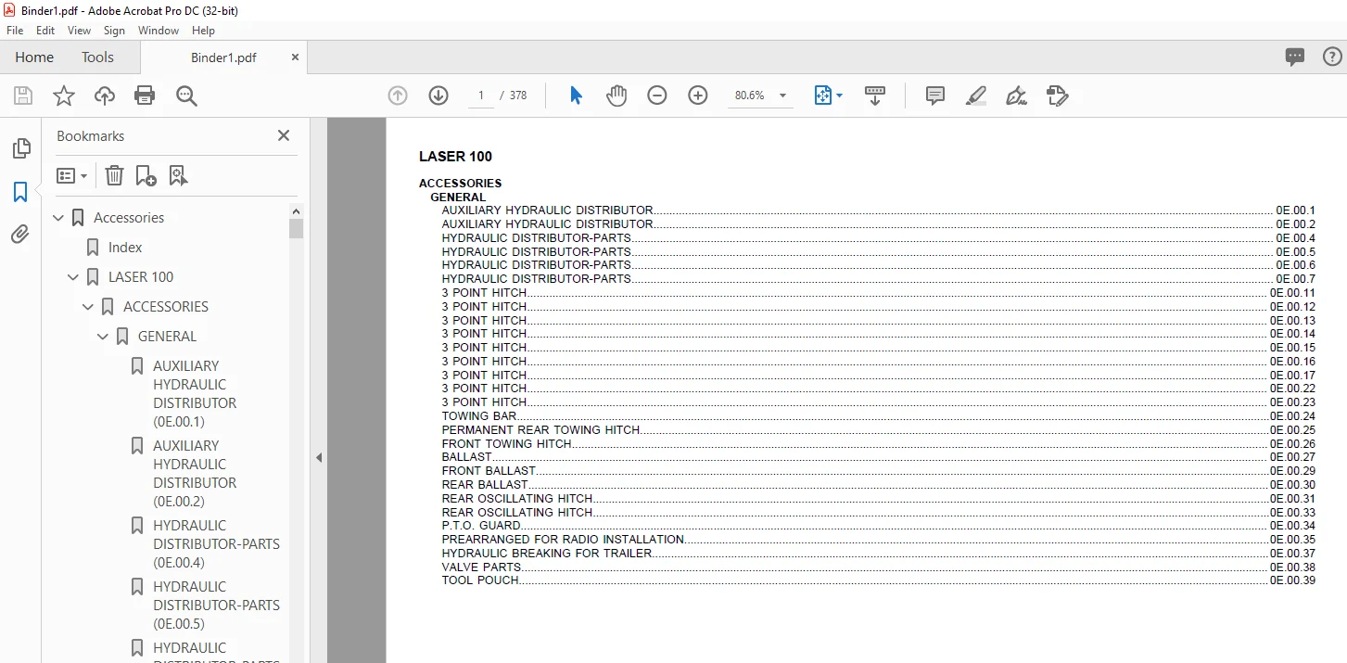Select the Index bookmark
The height and width of the screenshot is (663, 1347).
[x=125, y=248]
